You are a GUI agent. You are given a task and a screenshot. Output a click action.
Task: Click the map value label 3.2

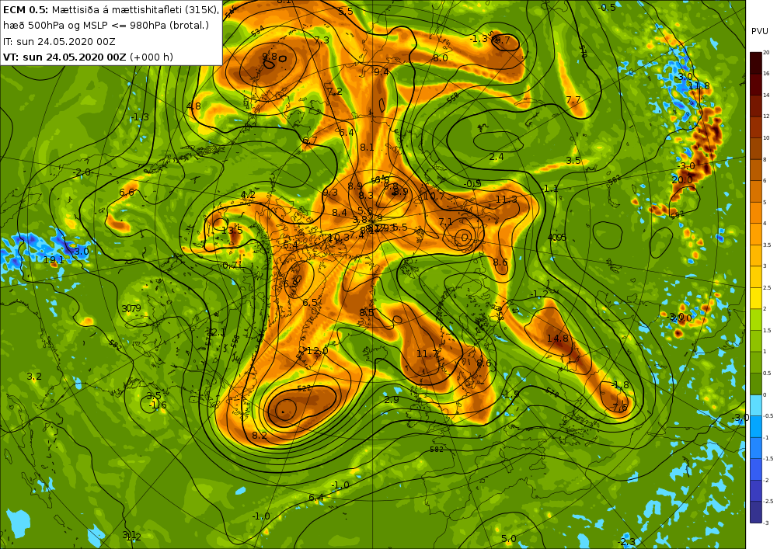(x=34, y=377)
